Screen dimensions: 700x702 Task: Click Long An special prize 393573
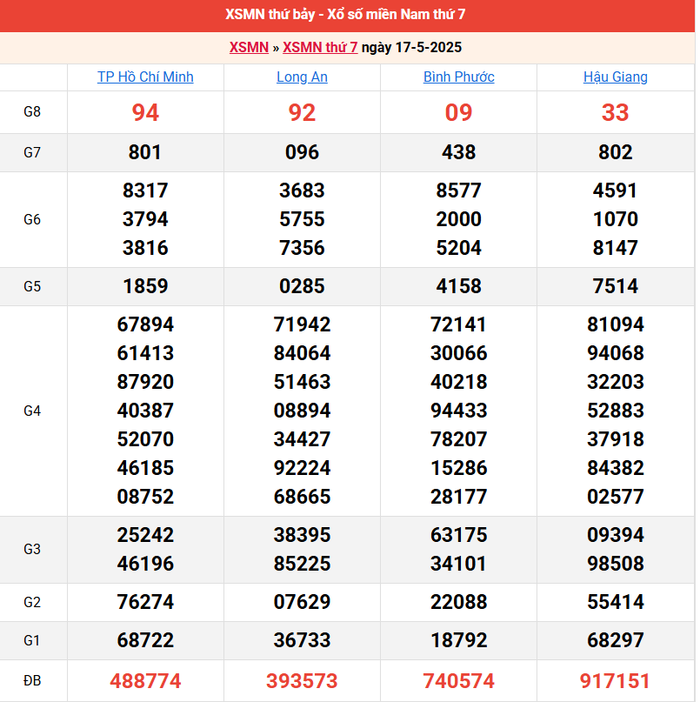[x=302, y=681]
